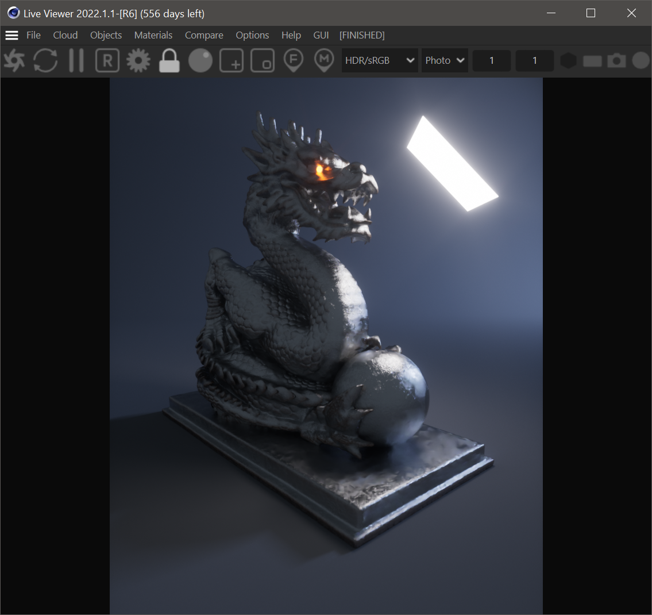Click the Octane send scene icon

coord(14,60)
